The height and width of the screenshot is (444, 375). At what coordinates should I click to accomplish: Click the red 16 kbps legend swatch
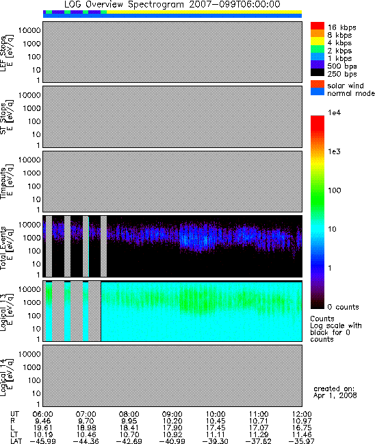pos(318,26)
